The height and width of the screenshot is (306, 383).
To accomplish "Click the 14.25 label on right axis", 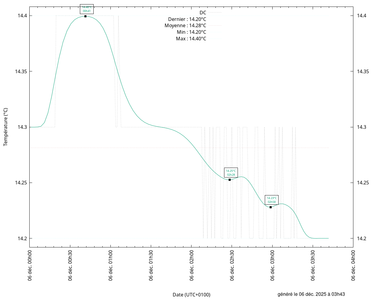I will pos(363,183).
